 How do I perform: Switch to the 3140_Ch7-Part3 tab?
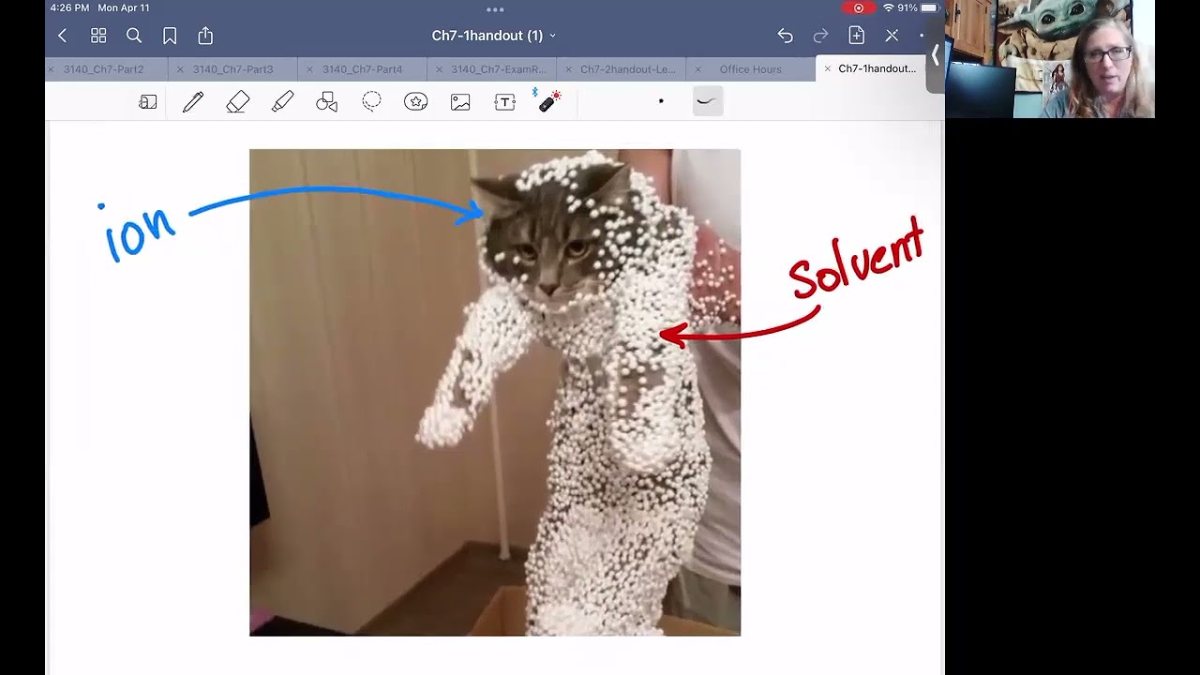(232, 69)
